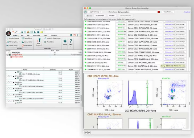The width and height of the screenshot is (194, 138).
Task: Tick the square checkbox beside CF594PE.fcs
Action: (11, 76)
